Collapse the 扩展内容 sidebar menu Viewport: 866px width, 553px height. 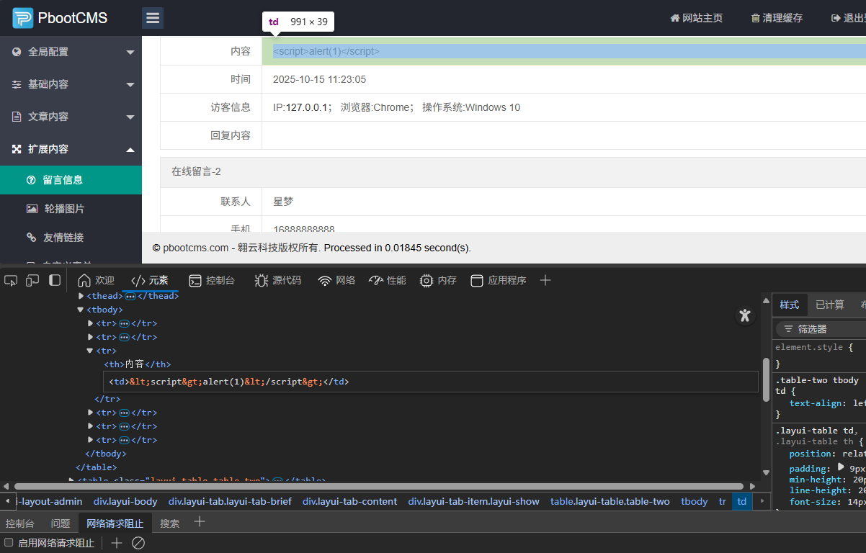point(130,149)
